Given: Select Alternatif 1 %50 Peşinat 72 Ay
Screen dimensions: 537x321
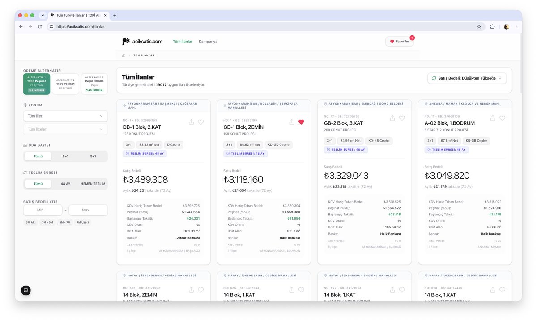Looking at the screenshot, I should (x=37, y=84).
